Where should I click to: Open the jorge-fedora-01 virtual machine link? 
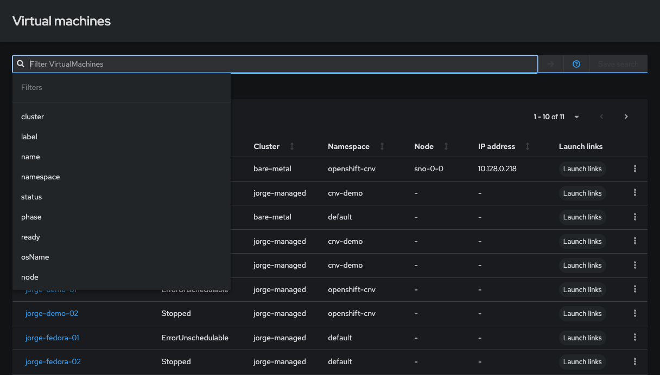coord(52,338)
